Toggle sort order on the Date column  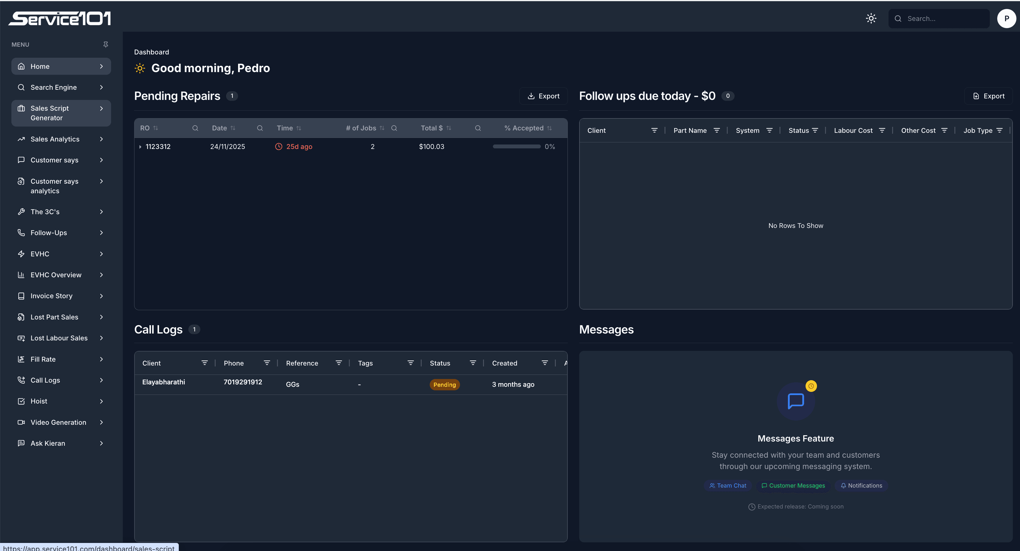(233, 128)
